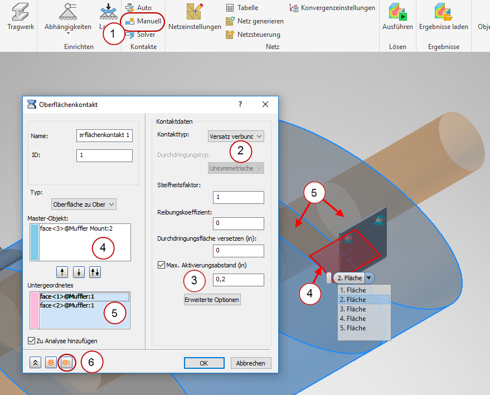
Task: Start the simulation with Ausführen
Action: point(397,16)
